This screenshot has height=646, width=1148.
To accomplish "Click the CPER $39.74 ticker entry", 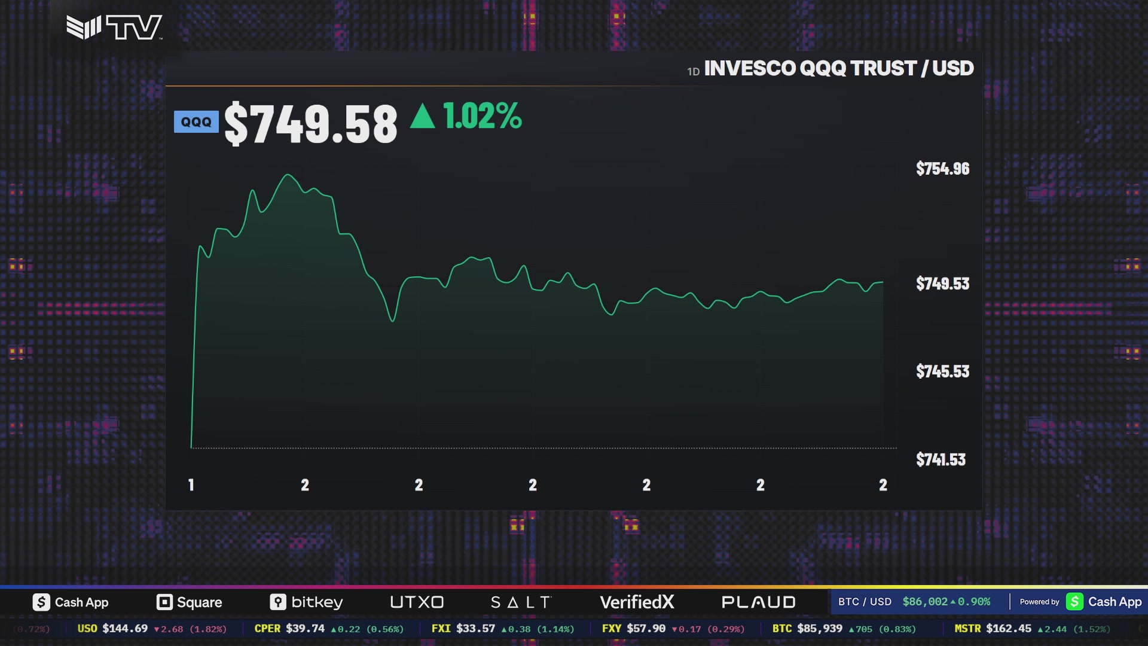I will pos(329,629).
